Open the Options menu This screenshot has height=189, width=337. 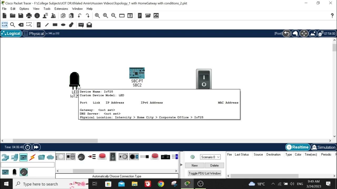[x=24, y=9]
